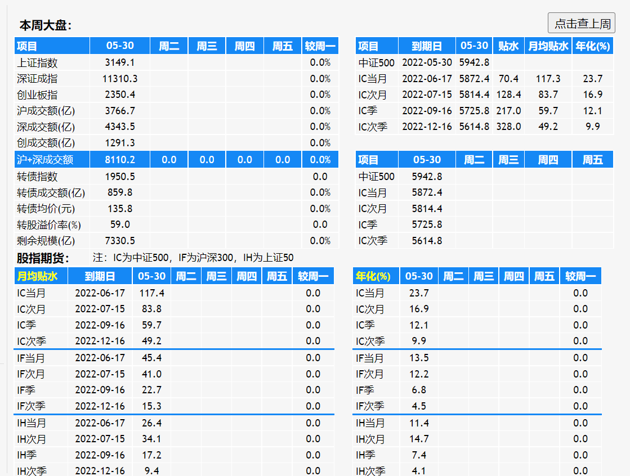Click the 点击查上周 button
This screenshot has width=630, height=476.
tap(582, 23)
